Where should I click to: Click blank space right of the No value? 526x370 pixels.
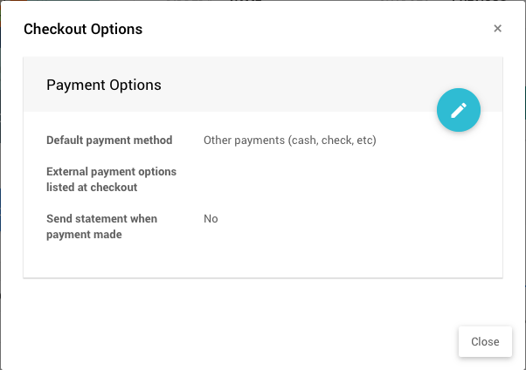click(350, 219)
